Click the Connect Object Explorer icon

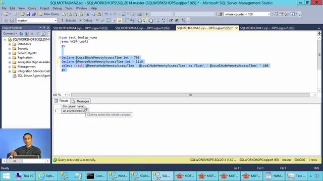coord(21,34)
